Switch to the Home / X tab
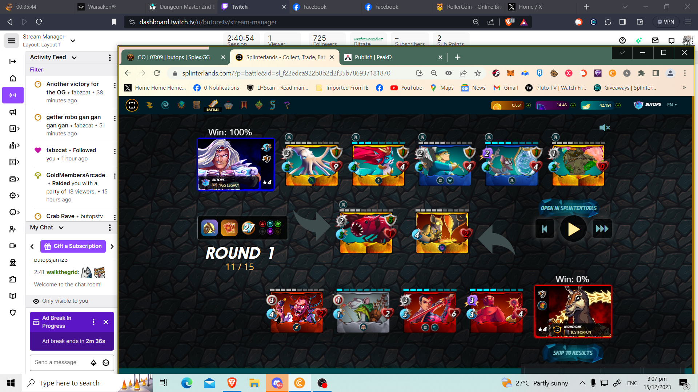 541,7
